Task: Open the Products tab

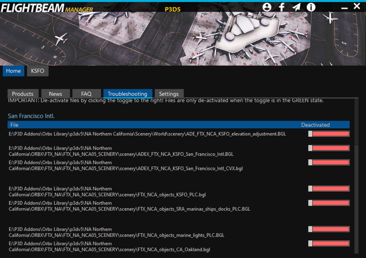Action: [23, 94]
